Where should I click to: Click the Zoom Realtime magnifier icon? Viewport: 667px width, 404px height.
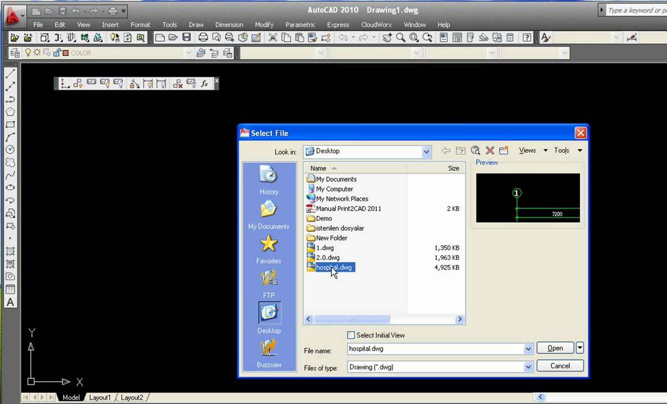click(x=400, y=38)
